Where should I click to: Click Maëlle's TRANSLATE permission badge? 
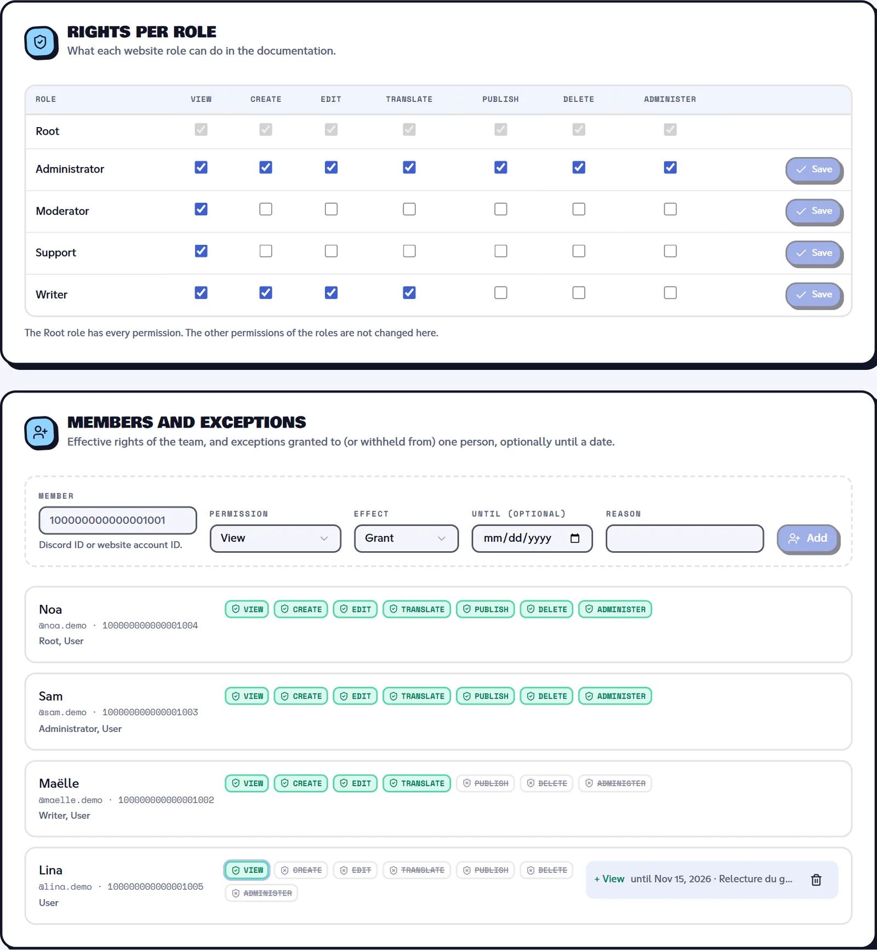pos(417,783)
